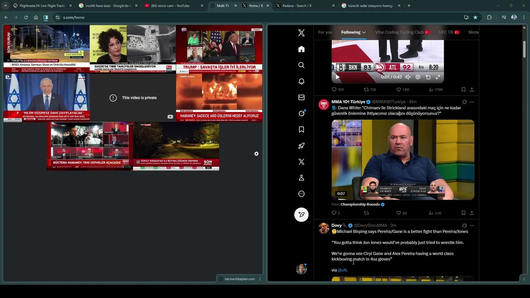Open Messages envelope in the X sidebar
Screen dimensions: 530x298
301,98
